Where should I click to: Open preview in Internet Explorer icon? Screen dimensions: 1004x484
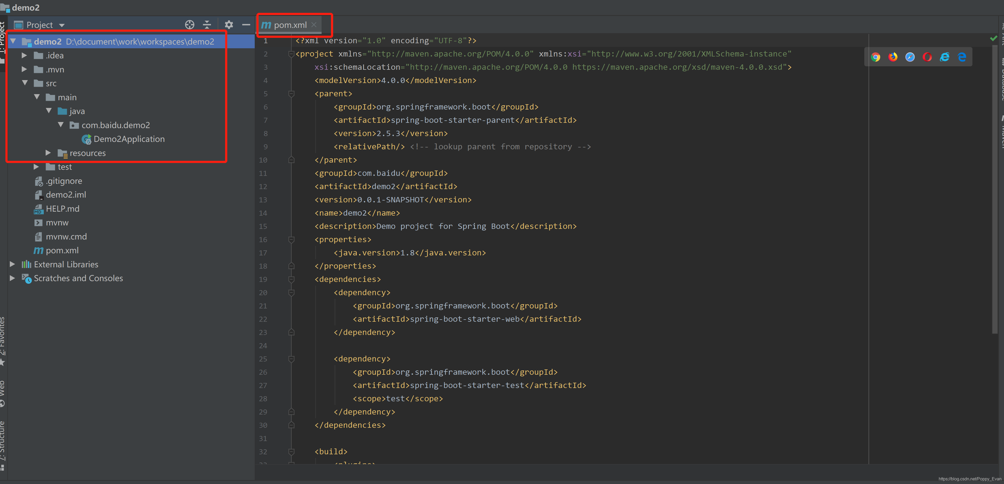pos(944,57)
